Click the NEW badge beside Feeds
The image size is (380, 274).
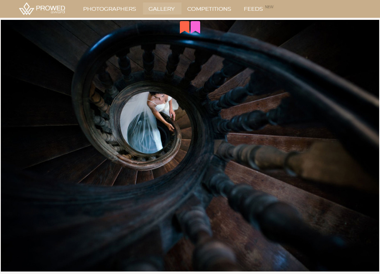pyautogui.click(x=269, y=7)
